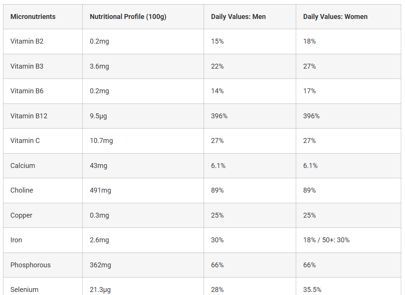Viewport: 405px width, 295px height.
Task: Click the Calcium row label
Action: [x=23, y=166]
